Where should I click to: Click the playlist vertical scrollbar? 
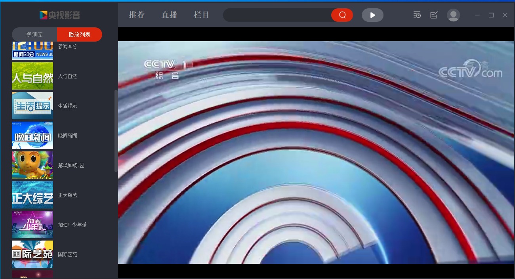pos(116,131)
